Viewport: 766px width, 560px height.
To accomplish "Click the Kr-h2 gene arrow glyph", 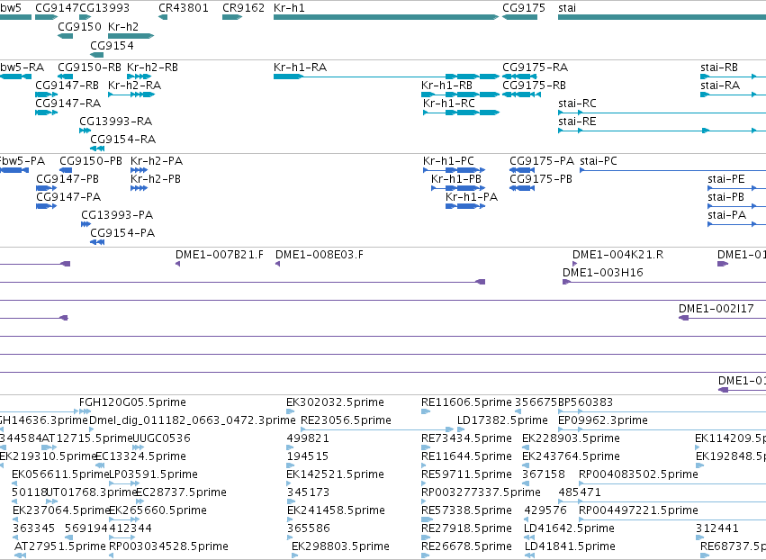I will tap(131, 36).
